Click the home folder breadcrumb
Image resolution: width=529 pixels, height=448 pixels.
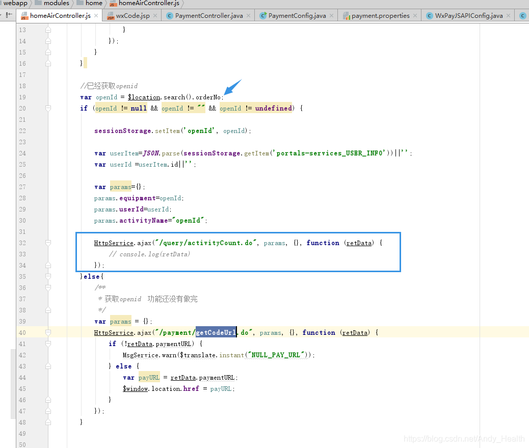(x=90, y=3)
